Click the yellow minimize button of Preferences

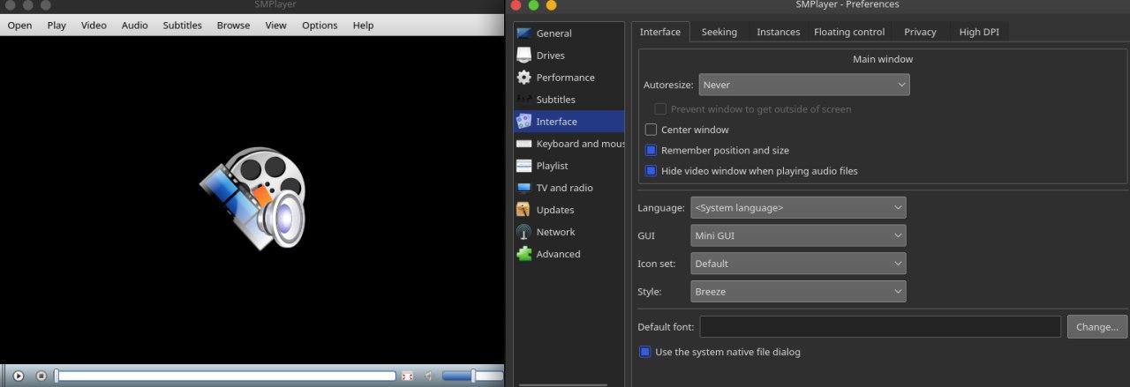552,5
